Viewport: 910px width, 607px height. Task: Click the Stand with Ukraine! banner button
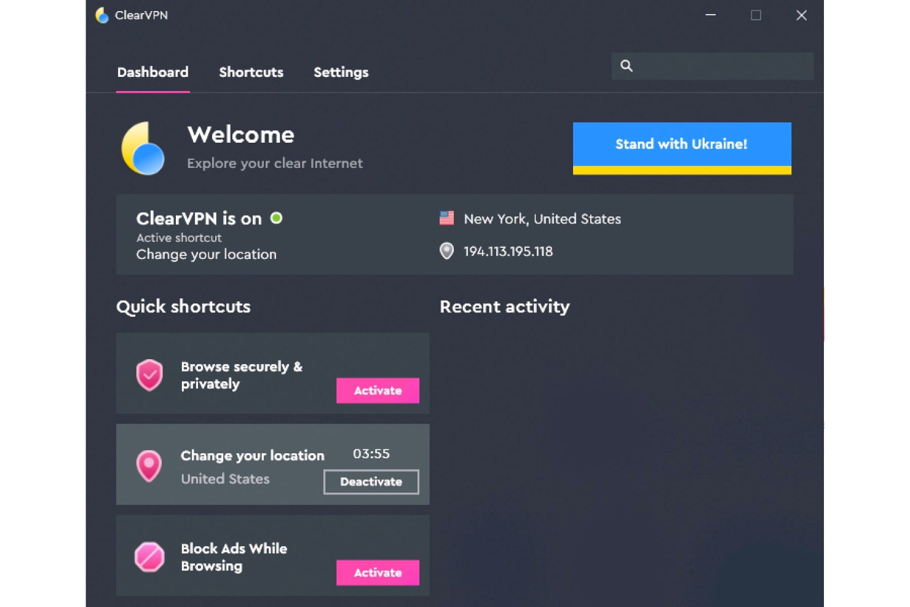(x=682, y=148)
